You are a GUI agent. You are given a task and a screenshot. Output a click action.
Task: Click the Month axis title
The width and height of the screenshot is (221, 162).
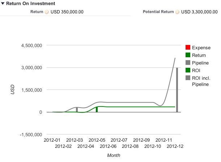114,155
